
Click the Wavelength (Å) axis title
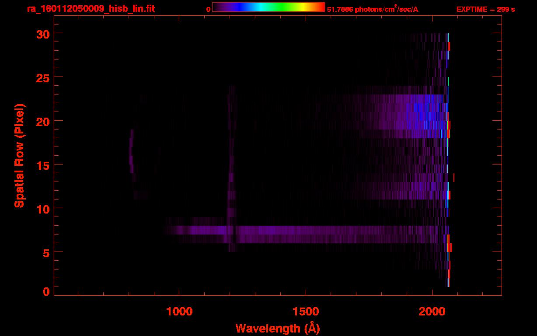click(278, 328)
